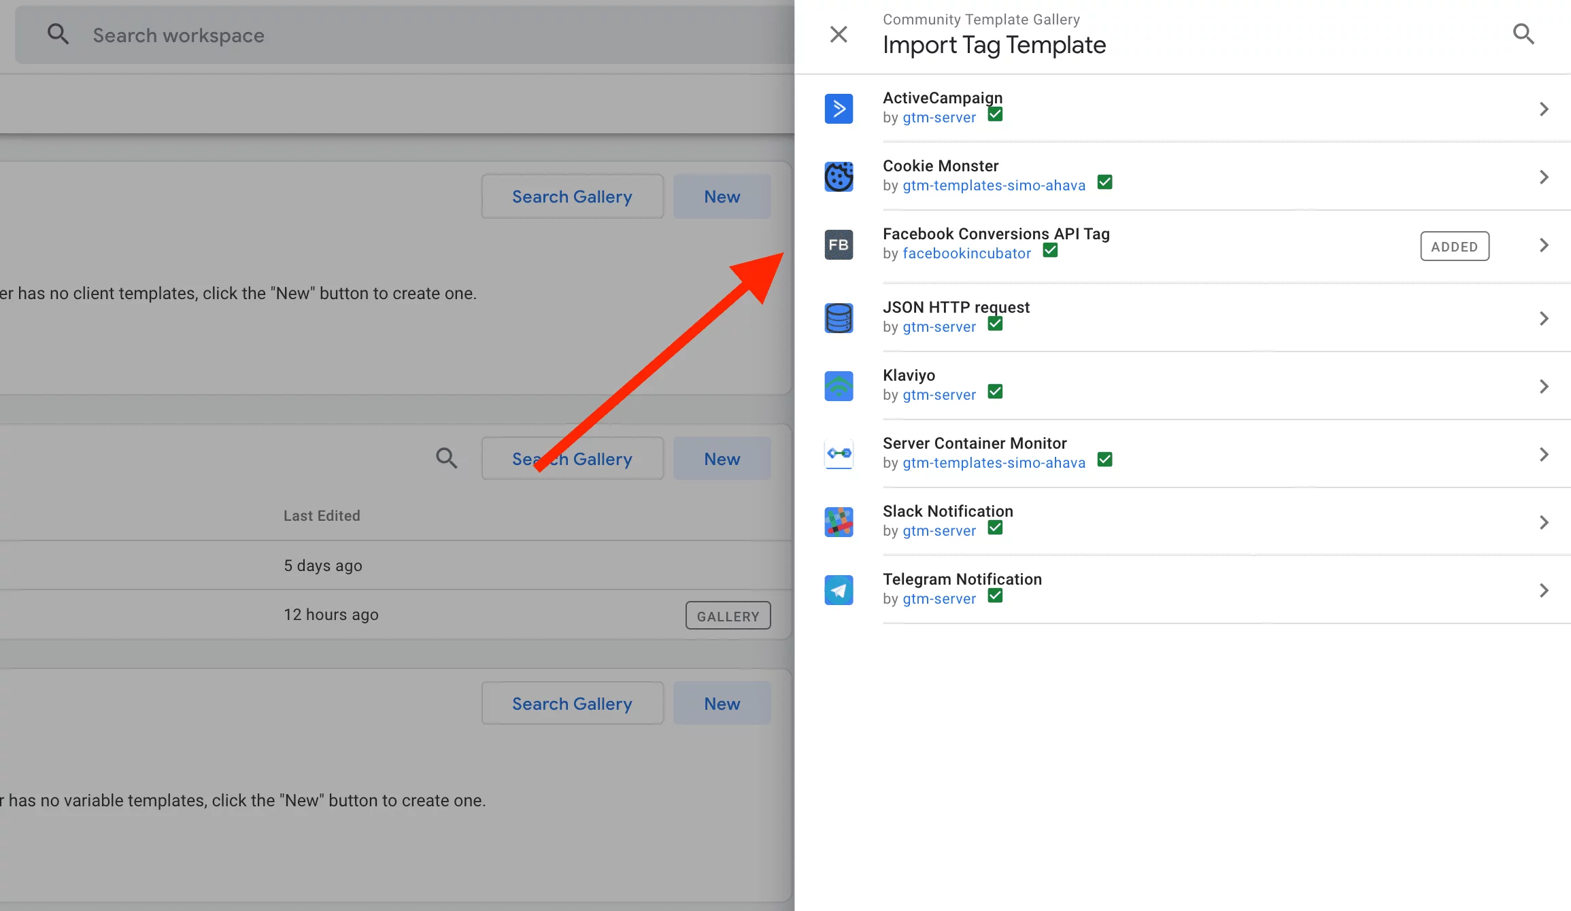This screenshot has width=1571, height=911.
Task: Open gtm-server link under JSON HTTP request
Action: pos(939,327)
